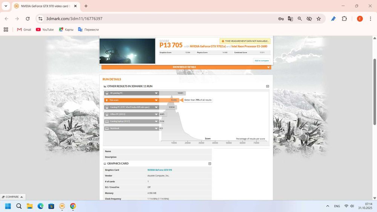Click Time measurement data not available notice
Image resolution: width=377 pixels, height=212 pixels.
tap(245, 41)
